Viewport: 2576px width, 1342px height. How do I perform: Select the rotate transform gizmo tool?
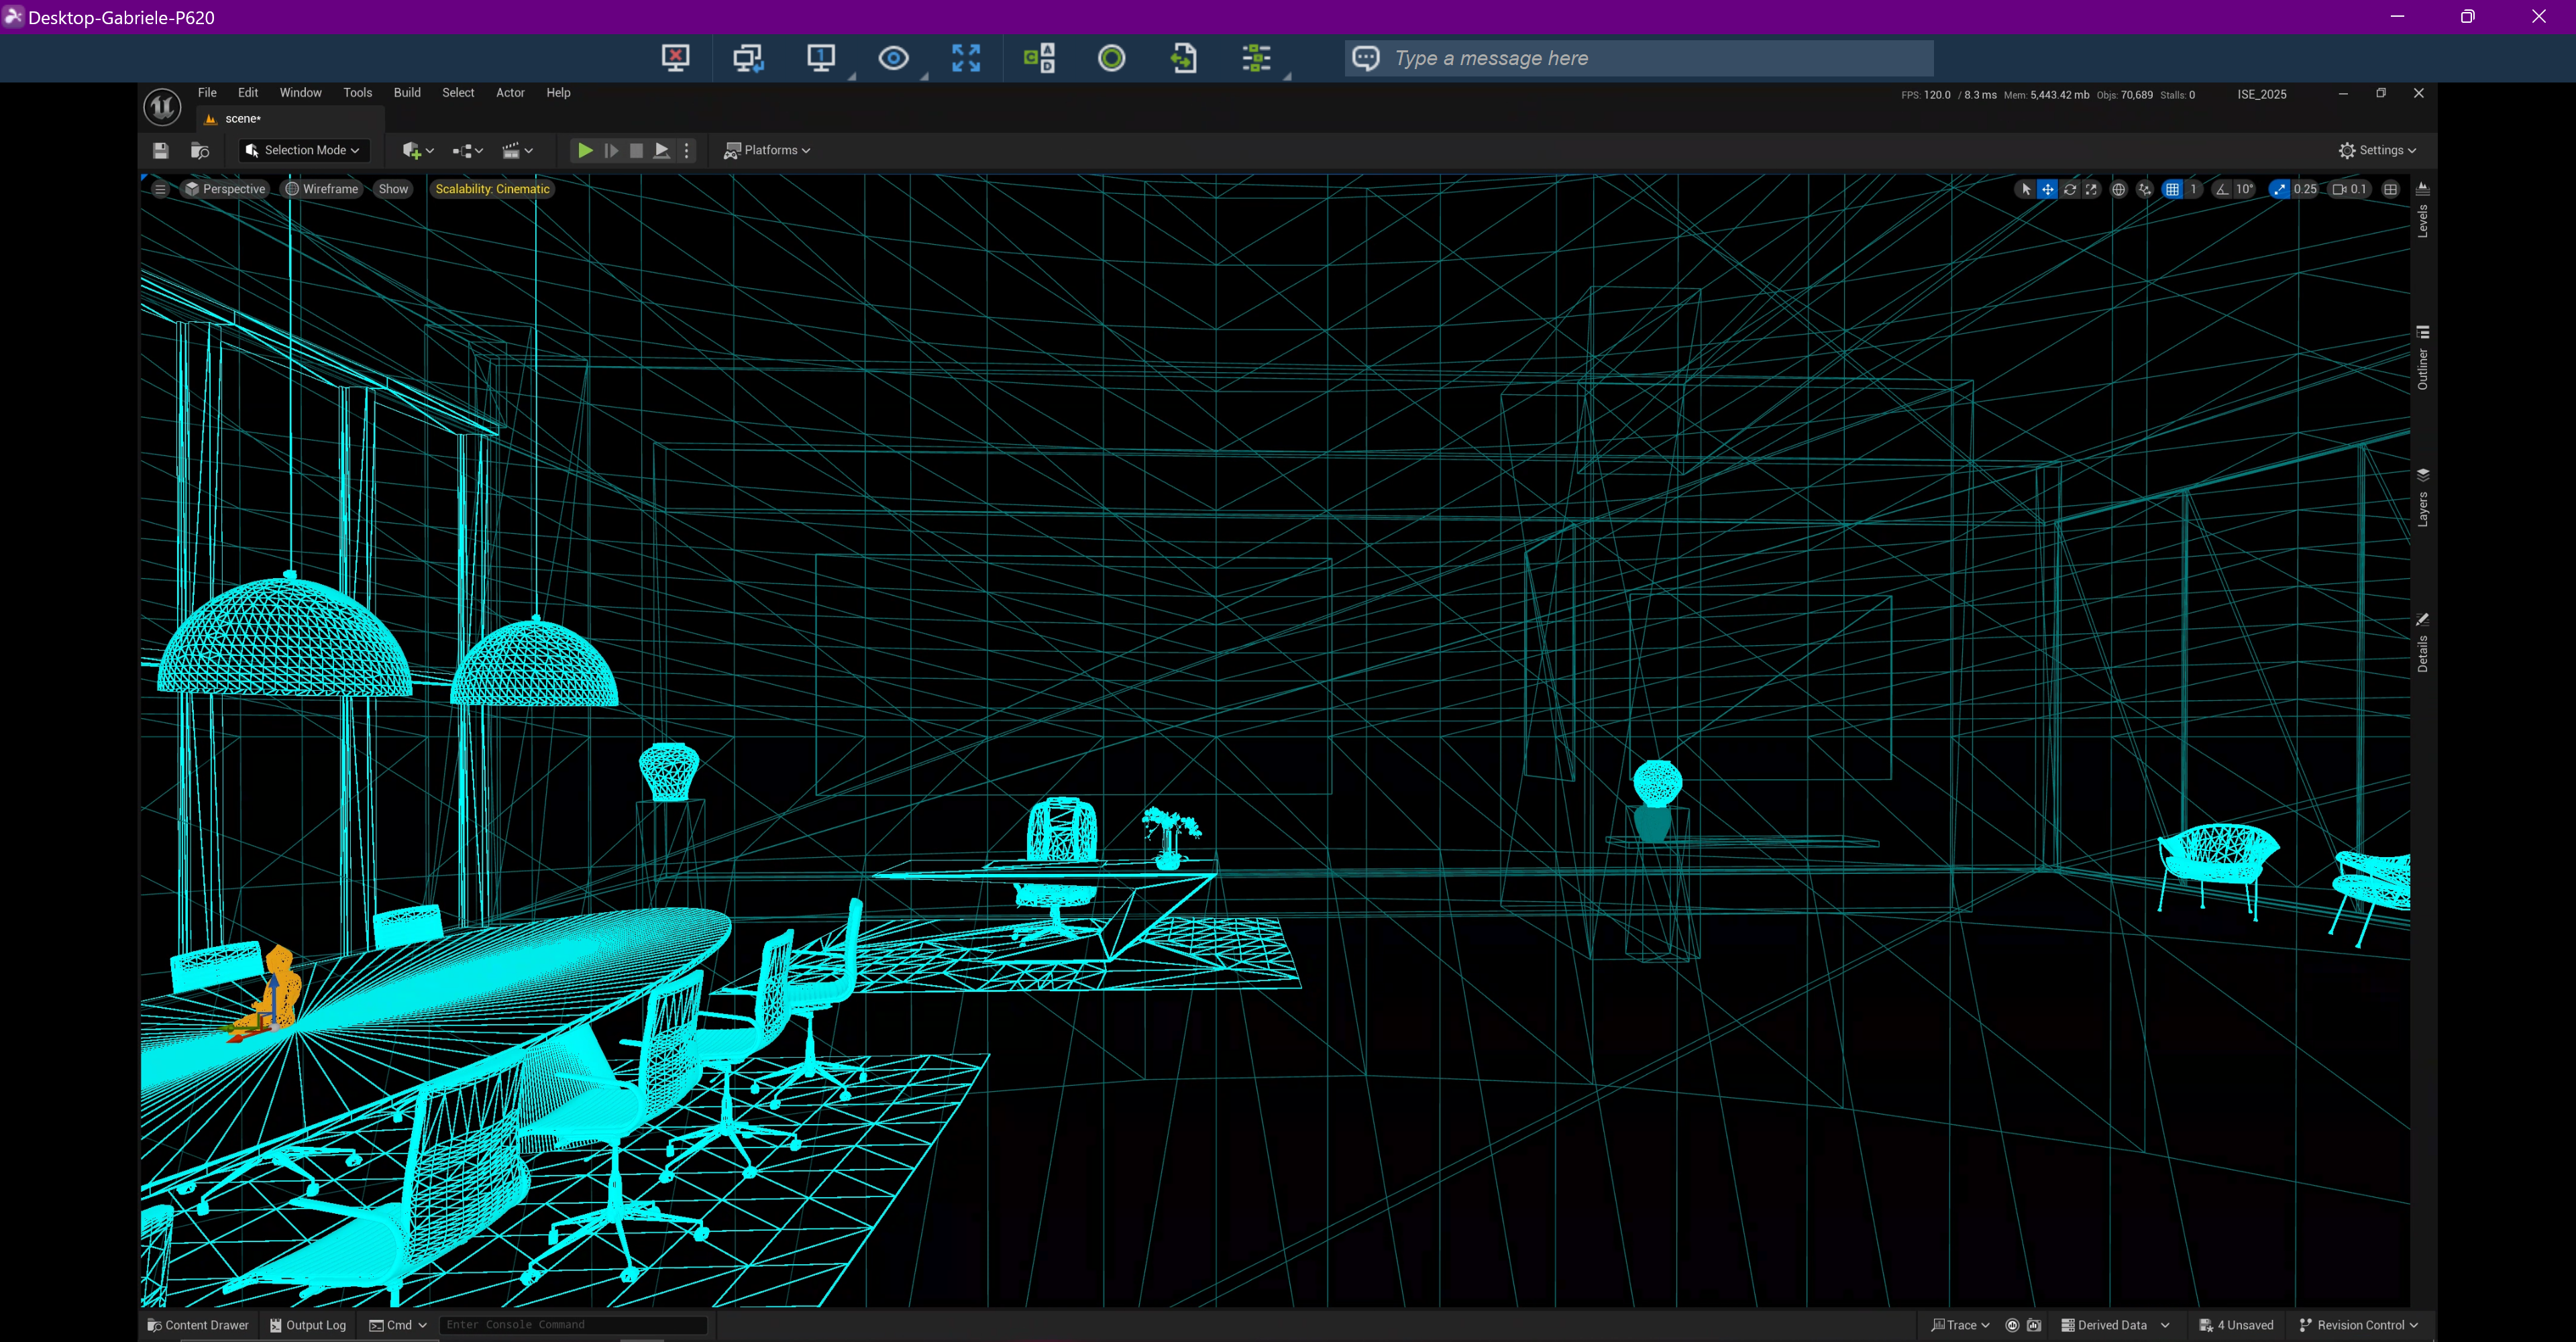click(x=2069, y=189)
